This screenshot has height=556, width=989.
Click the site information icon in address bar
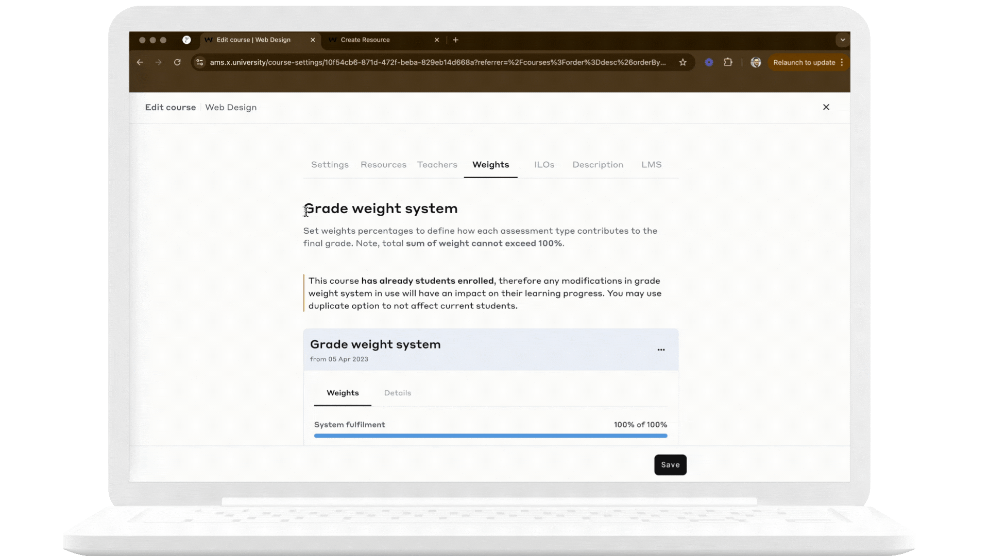point(199,62)
